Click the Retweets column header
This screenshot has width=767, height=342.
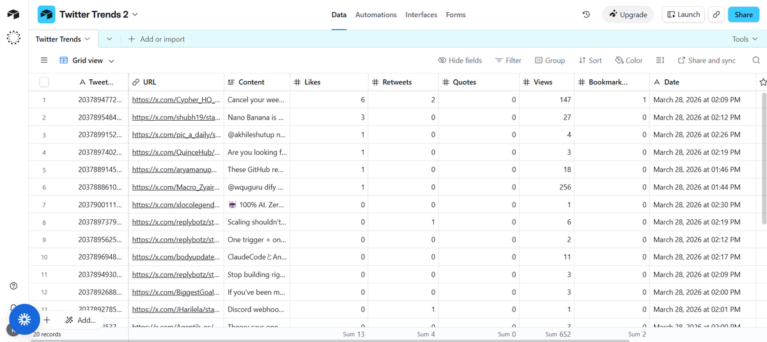403,82
